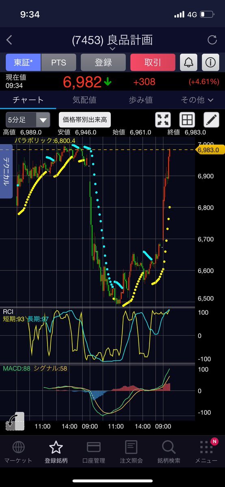This screenshot has width=225, height=487.
Task: Switch to the 歩み値 tab
Action: click(x=141, y=100)
